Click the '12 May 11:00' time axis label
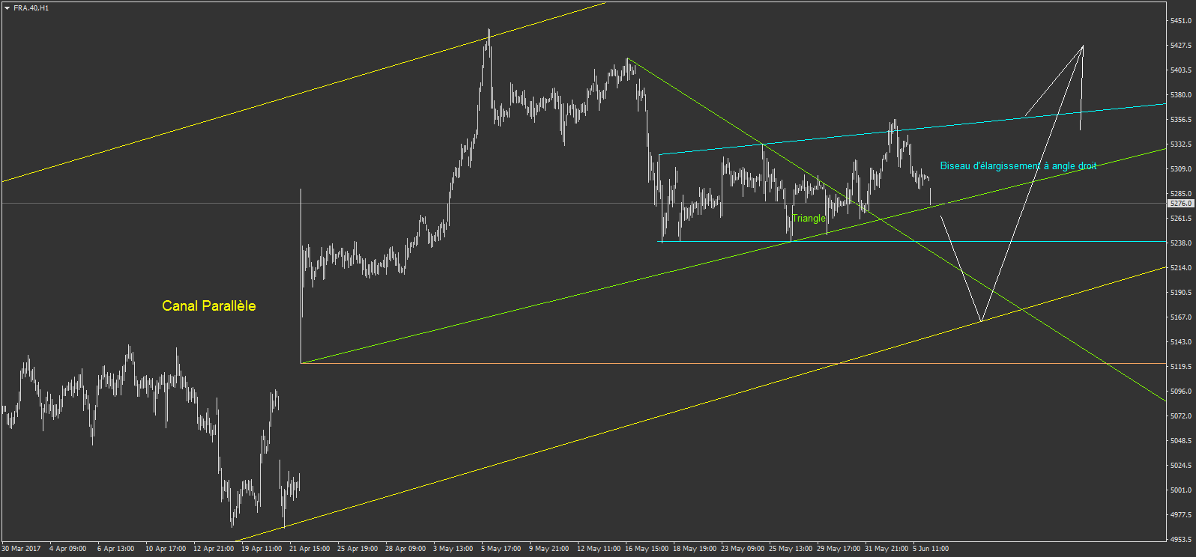 [x=599, y=549]
